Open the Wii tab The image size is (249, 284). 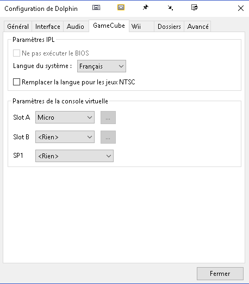[x=141, y=27]
